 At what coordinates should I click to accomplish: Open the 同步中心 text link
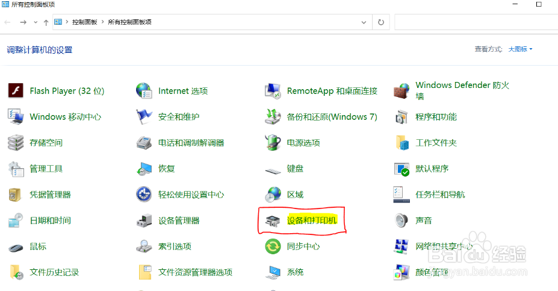pyautogui.click(x=303, y=246)
